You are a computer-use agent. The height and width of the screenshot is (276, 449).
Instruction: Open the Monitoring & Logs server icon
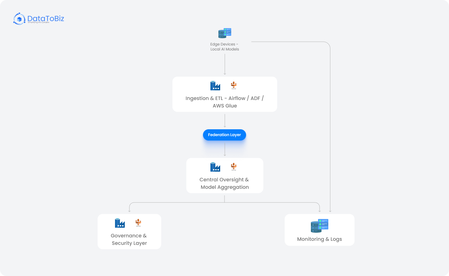tap(320, 226)
